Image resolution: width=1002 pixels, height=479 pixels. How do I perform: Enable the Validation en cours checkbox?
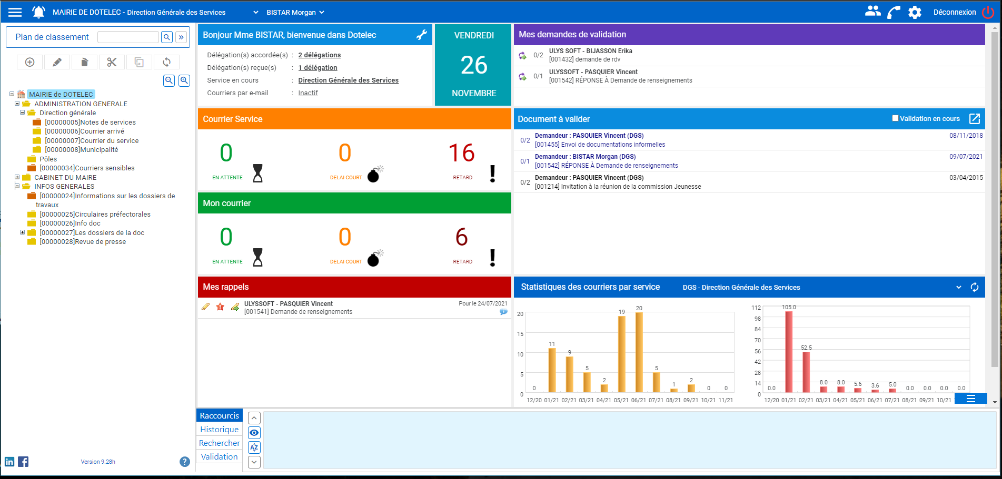tap(895, 118)
